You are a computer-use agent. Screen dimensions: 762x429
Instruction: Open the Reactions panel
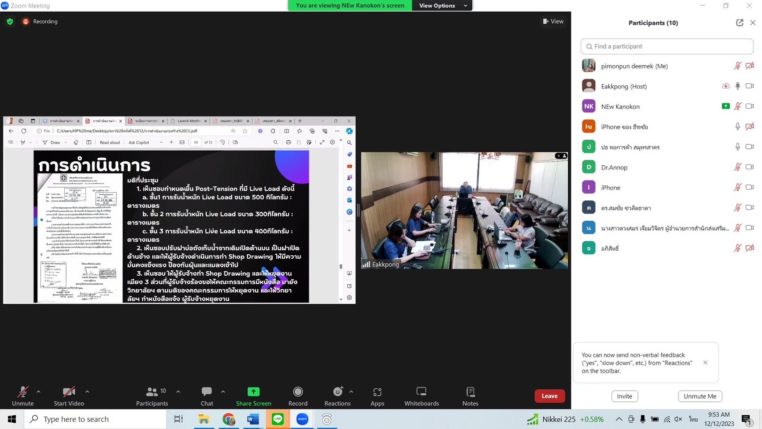[x=337, y=396]
